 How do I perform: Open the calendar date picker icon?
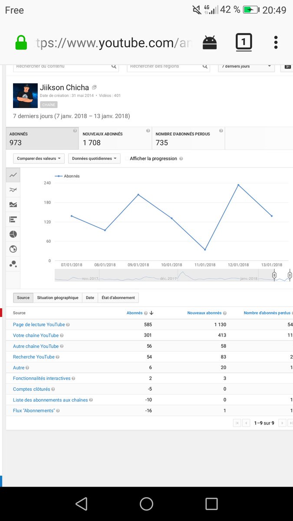coord(288,66)
